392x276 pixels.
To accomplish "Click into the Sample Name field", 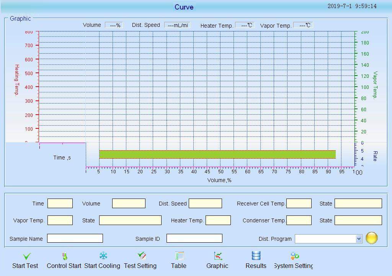I will (75, 238).
